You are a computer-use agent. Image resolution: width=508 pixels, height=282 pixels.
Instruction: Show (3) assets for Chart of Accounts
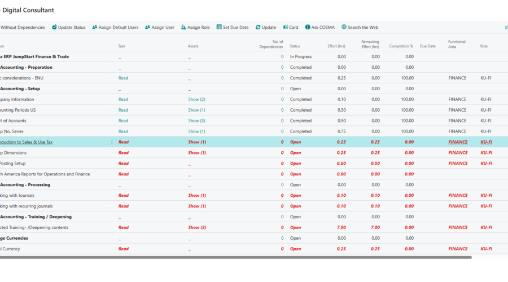[196, 121]
